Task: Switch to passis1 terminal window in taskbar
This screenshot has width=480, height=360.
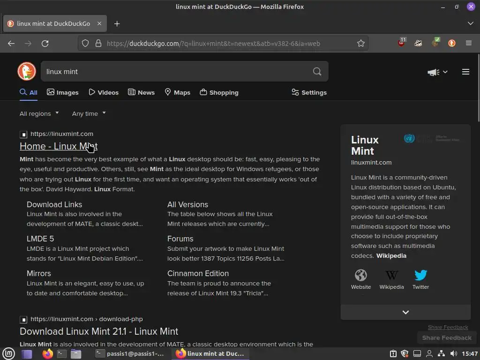Action: (129, 354)
